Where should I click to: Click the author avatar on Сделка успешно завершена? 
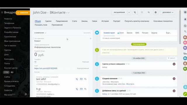coord(174,64)
